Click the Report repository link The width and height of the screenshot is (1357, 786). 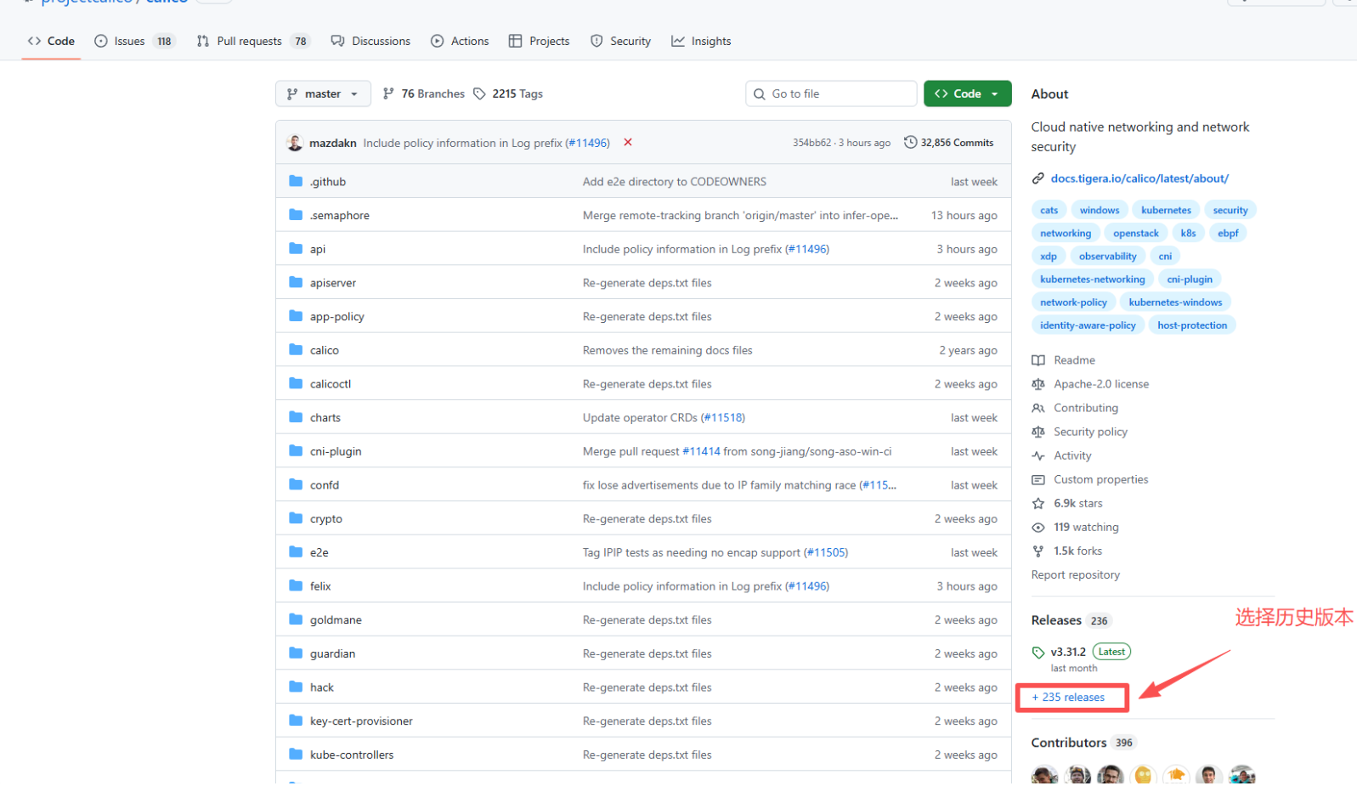[x=1076, y=574]
